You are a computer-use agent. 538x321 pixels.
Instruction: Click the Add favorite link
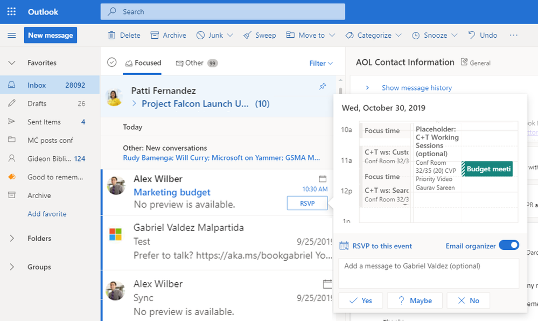pyautogui.click(x=47, y=214)
